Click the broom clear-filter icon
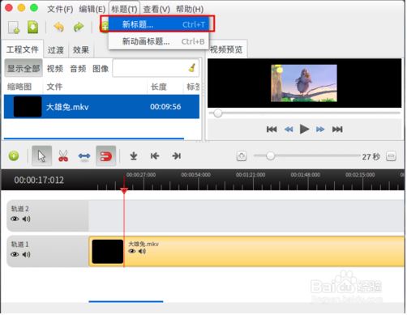The height and width of the screenshot is (315, 407). [x=192, y=67]
